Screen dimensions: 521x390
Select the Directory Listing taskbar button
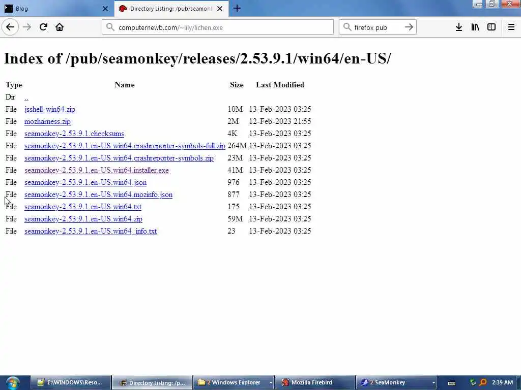coord(152,382)
